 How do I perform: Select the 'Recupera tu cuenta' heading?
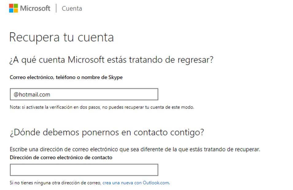click(x=61, y=37)
